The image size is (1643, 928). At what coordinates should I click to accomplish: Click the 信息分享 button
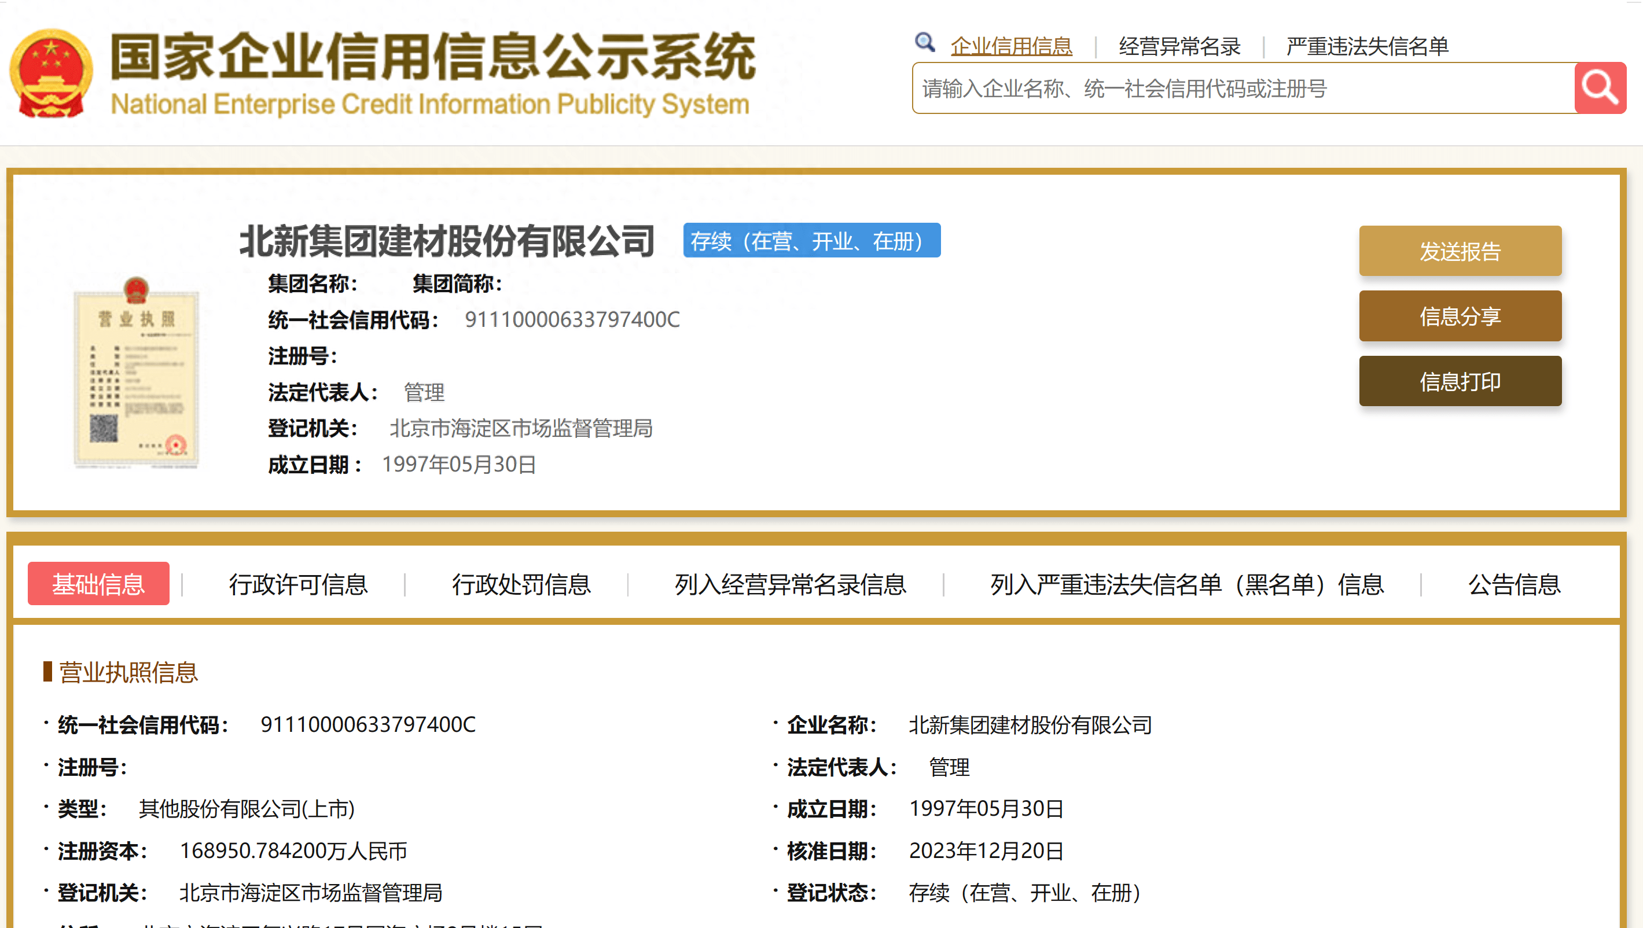(x=1460, y=316)
